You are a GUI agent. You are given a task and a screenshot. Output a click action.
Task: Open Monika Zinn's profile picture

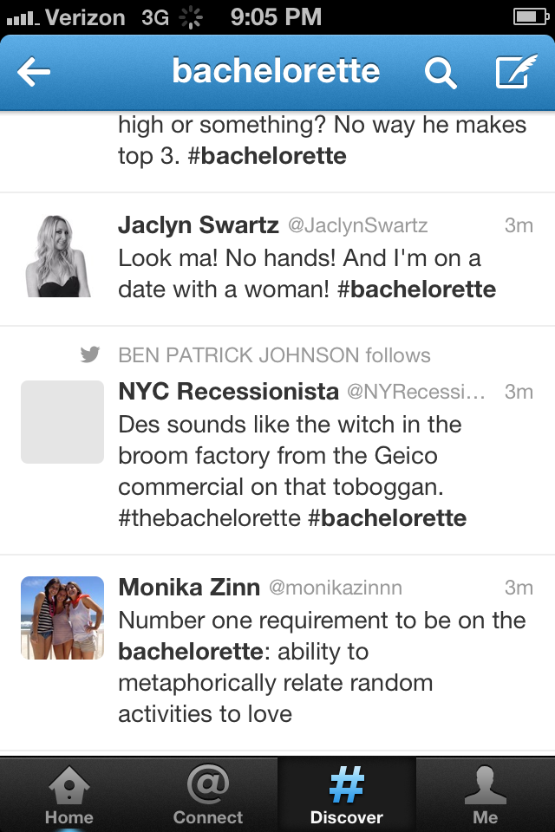[62, 618]
